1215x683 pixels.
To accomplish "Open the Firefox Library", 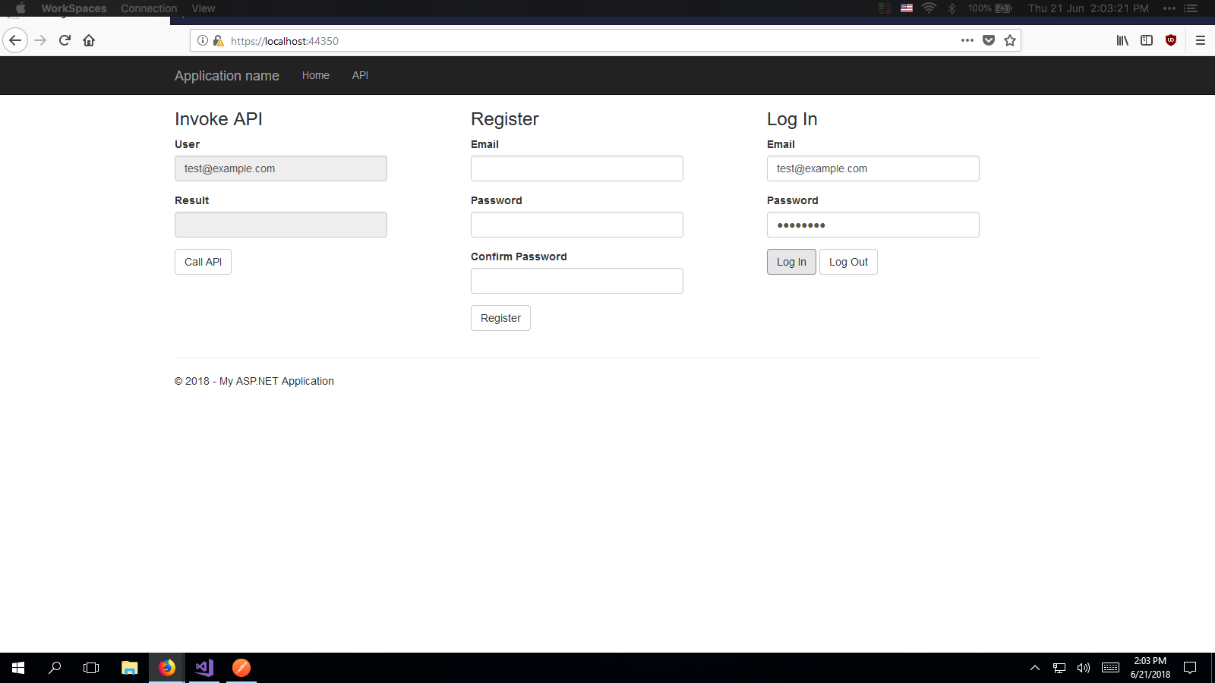I will coord(1122,40).
